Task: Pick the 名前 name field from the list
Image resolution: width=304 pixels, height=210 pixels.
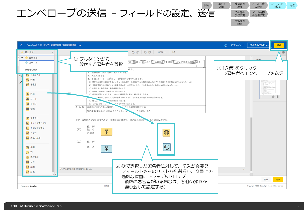Action: [27, 94]
